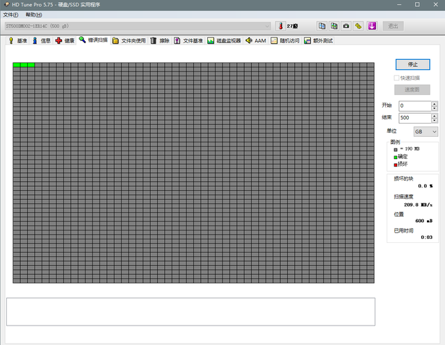This screenshot has height=345, width=445.
Task: Click the 退出 exit button
Action: [x=393, y=26]
